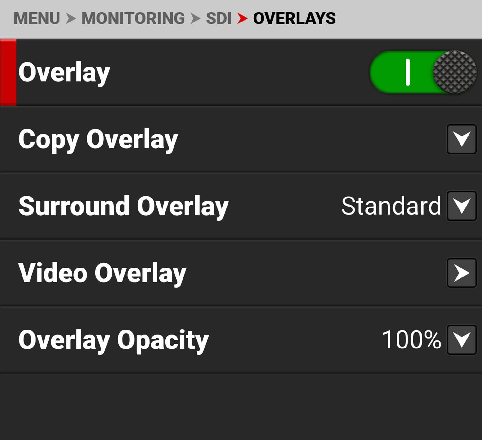
Task: Go back to MENU in breadcrumb
Action: 37,18
